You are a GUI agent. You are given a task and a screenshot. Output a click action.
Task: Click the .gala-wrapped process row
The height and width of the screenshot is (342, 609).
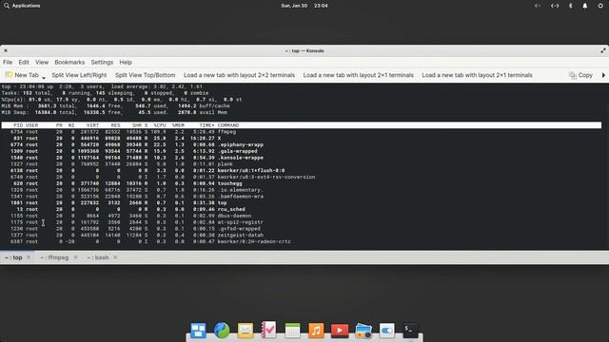click(x=302, y=151)
